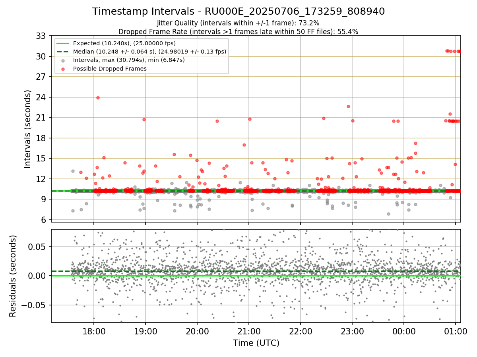Image resolution: width=477 pixels, height=357 pixels.
Task: Click the 18 tick on the intervals axis
Action: point(42,138)
